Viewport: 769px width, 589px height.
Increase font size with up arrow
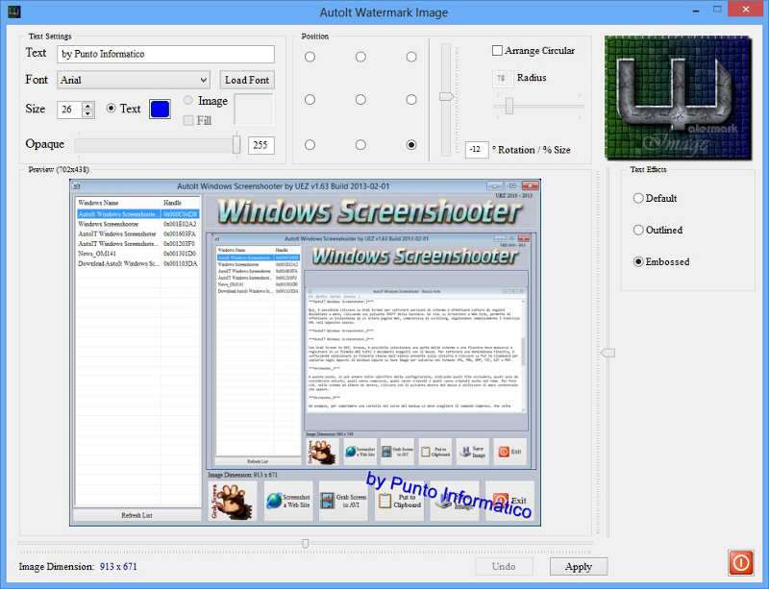88,105
